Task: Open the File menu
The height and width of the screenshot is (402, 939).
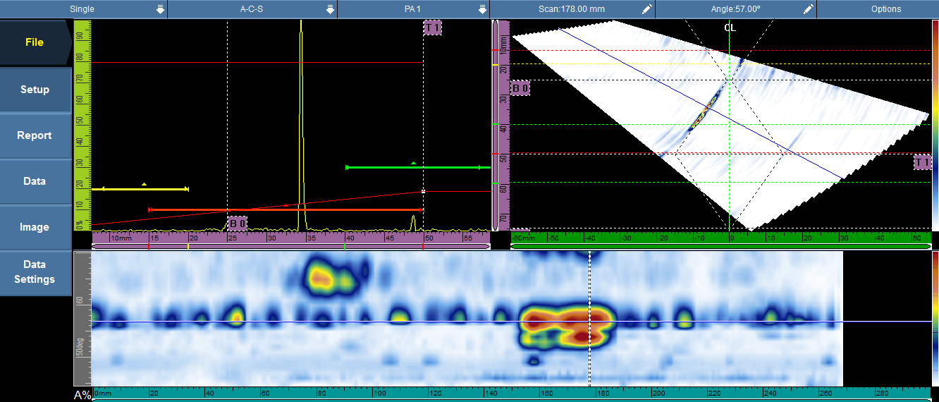Action: tap(35, 42)
